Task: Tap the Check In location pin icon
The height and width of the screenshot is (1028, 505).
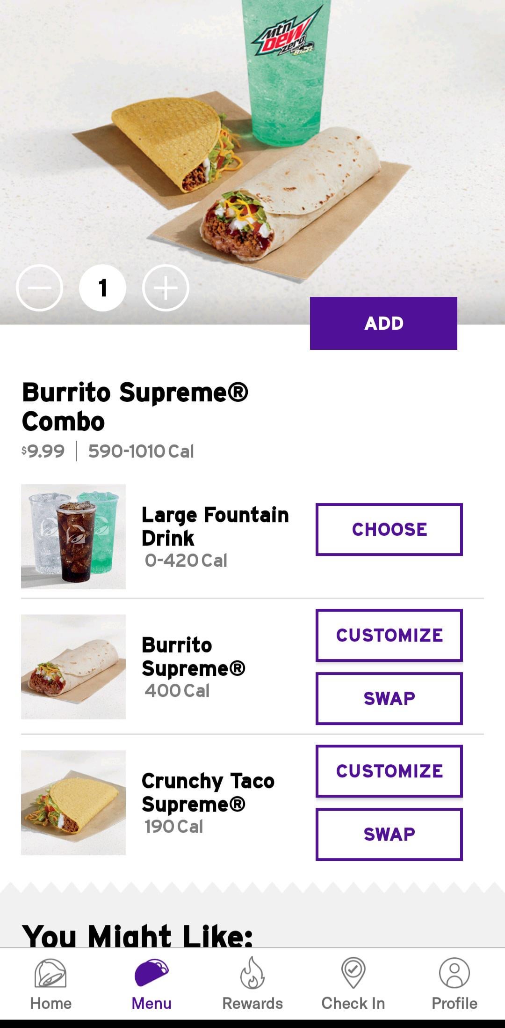Action: coord(353,973)
